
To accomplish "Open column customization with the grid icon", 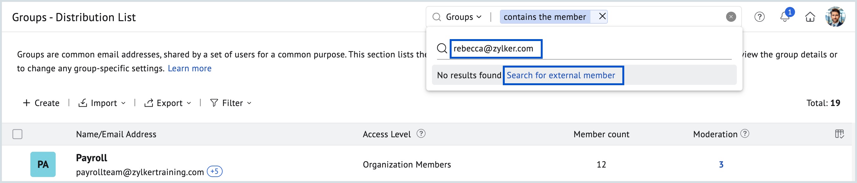I will (x=842, y=134).
